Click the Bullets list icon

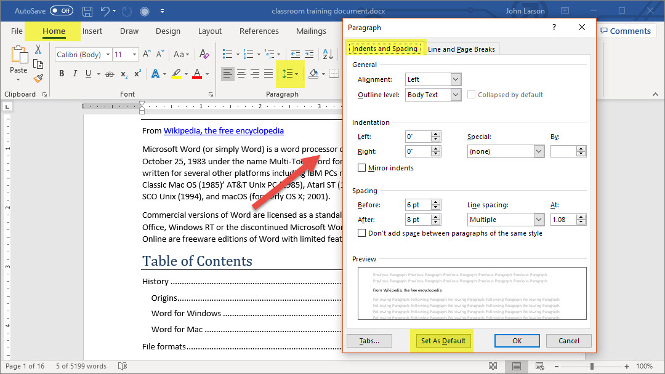point(227,54)
